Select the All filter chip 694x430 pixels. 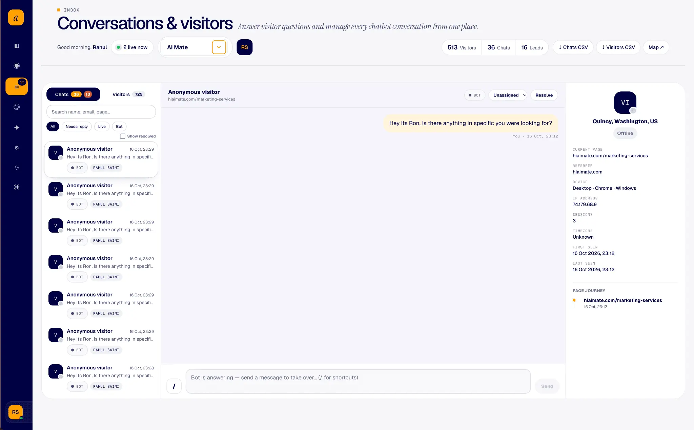53,127
